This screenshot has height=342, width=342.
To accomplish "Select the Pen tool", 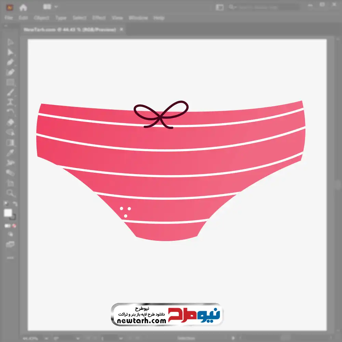I will 10,62.
